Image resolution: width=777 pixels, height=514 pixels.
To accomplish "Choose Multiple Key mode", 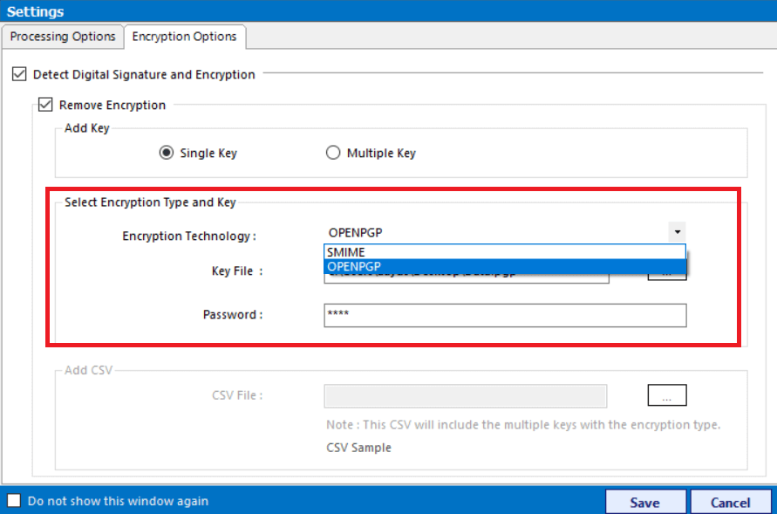I will tap(333, 152).
